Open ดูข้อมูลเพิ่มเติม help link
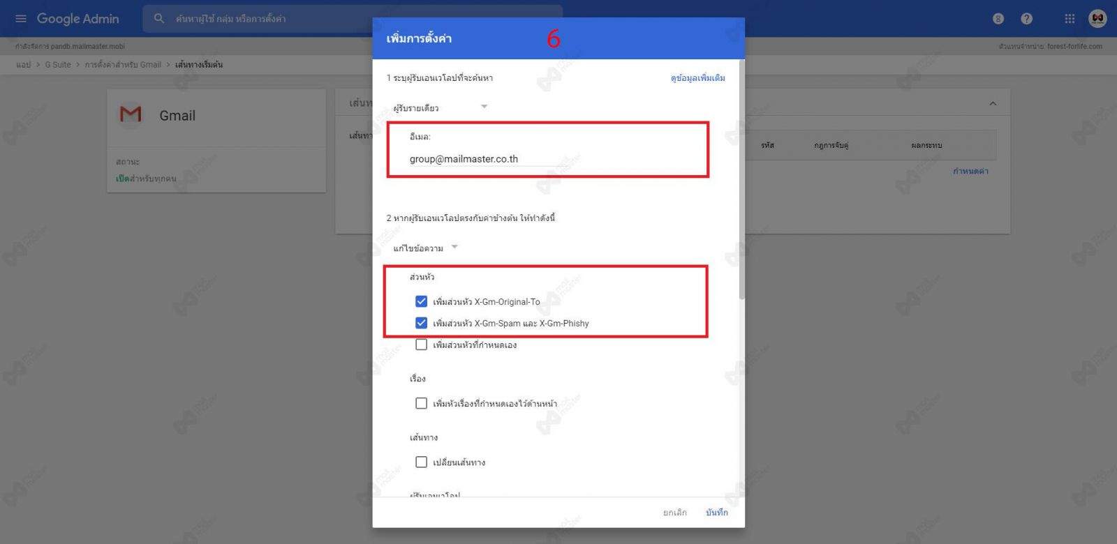Screen dimensions: 1117x544 coord(698,78)
